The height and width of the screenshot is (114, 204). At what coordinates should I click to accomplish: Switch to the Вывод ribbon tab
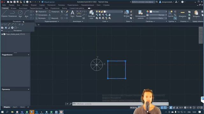(x=64, y=8)
